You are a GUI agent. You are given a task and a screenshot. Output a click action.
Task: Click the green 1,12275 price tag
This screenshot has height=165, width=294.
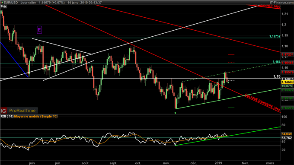point(288,108)
